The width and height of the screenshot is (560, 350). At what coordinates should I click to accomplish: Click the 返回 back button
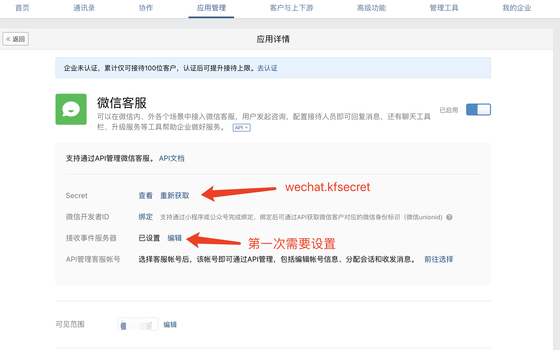click(x=16, y=39)
